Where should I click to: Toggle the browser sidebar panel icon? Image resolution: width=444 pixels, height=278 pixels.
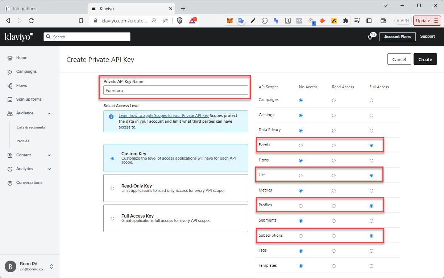tap(369, 21)
